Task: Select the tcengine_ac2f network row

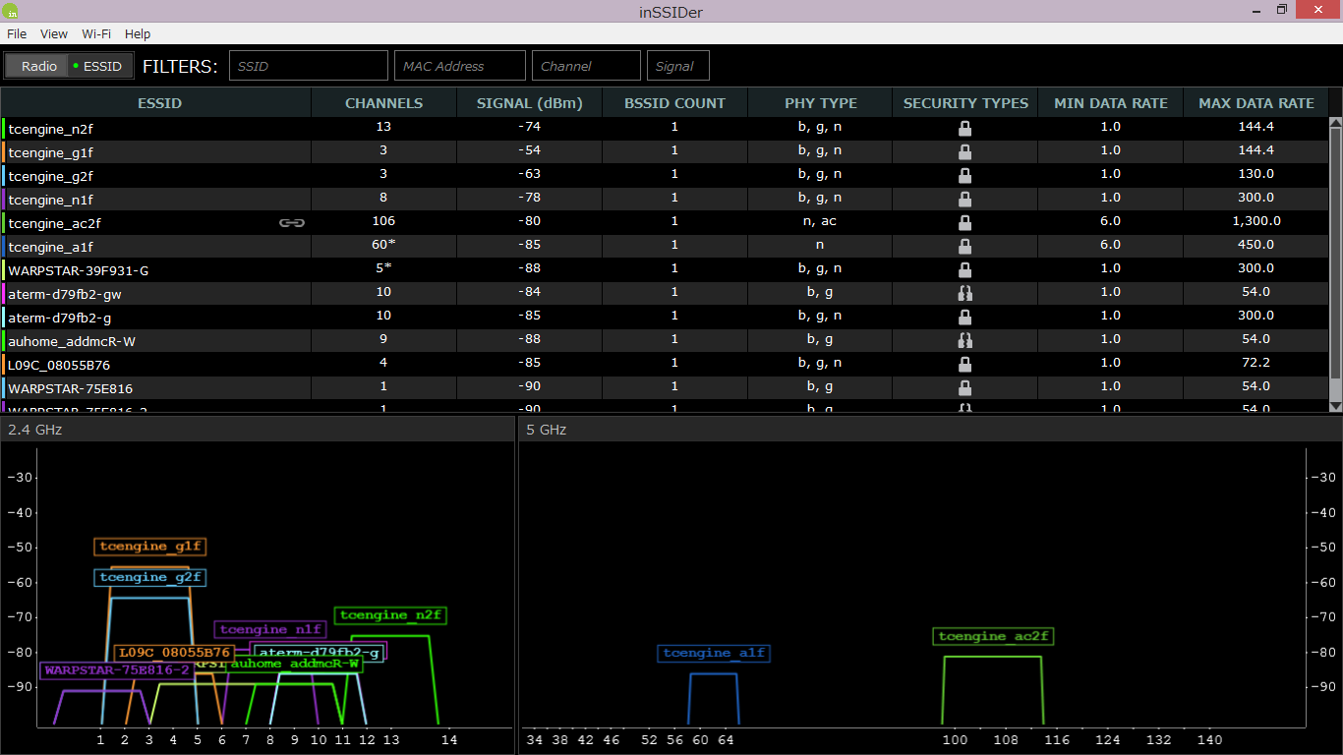Action: [x=665, y=222]
